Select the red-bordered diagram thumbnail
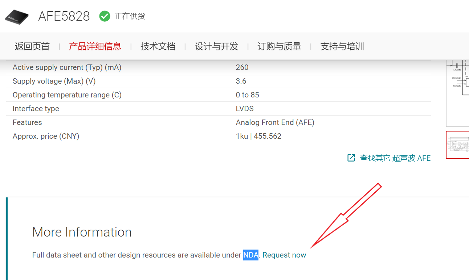The height and width of the screenshot is (280, 469). pyautogui.click(x=458, y=145)
